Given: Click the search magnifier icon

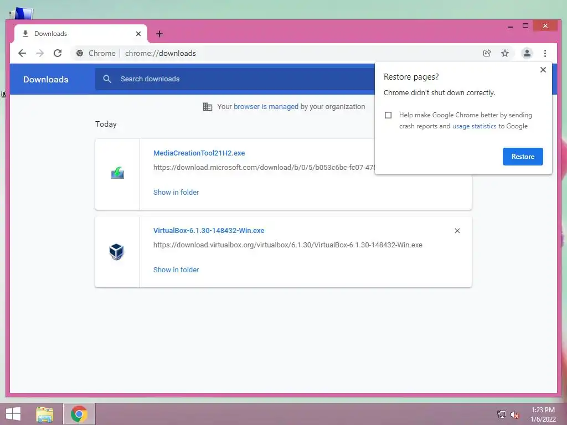Looking at the screenshot, I should [x=107, y=79].
